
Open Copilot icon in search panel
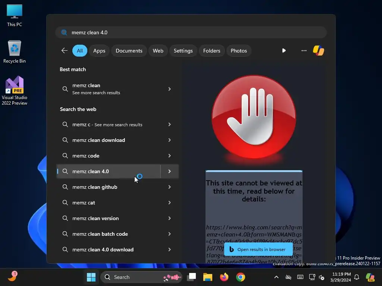[319, 51]
